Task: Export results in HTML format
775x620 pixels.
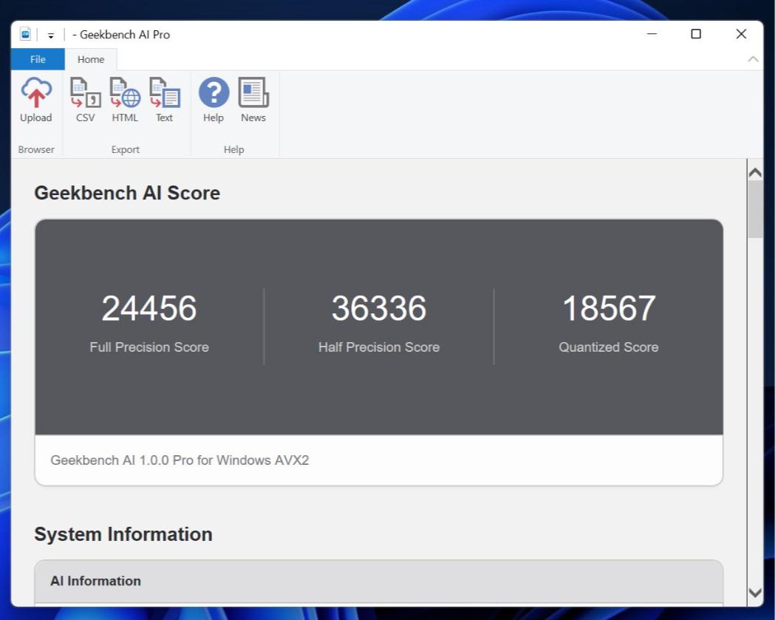Action: 124,98
